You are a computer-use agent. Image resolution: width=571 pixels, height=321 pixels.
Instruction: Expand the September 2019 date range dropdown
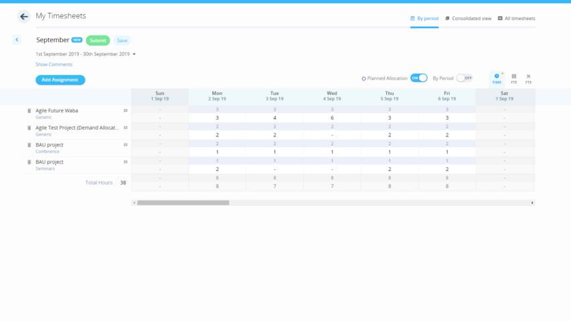pos(134,54)
